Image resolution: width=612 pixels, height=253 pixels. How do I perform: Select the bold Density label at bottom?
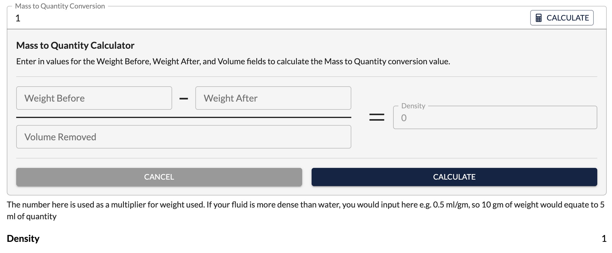(x=23, y=239)
